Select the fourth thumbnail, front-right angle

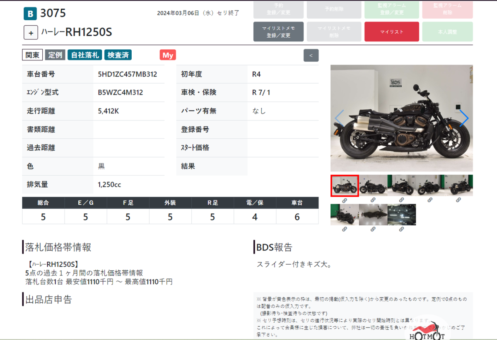tap(430, 186)
